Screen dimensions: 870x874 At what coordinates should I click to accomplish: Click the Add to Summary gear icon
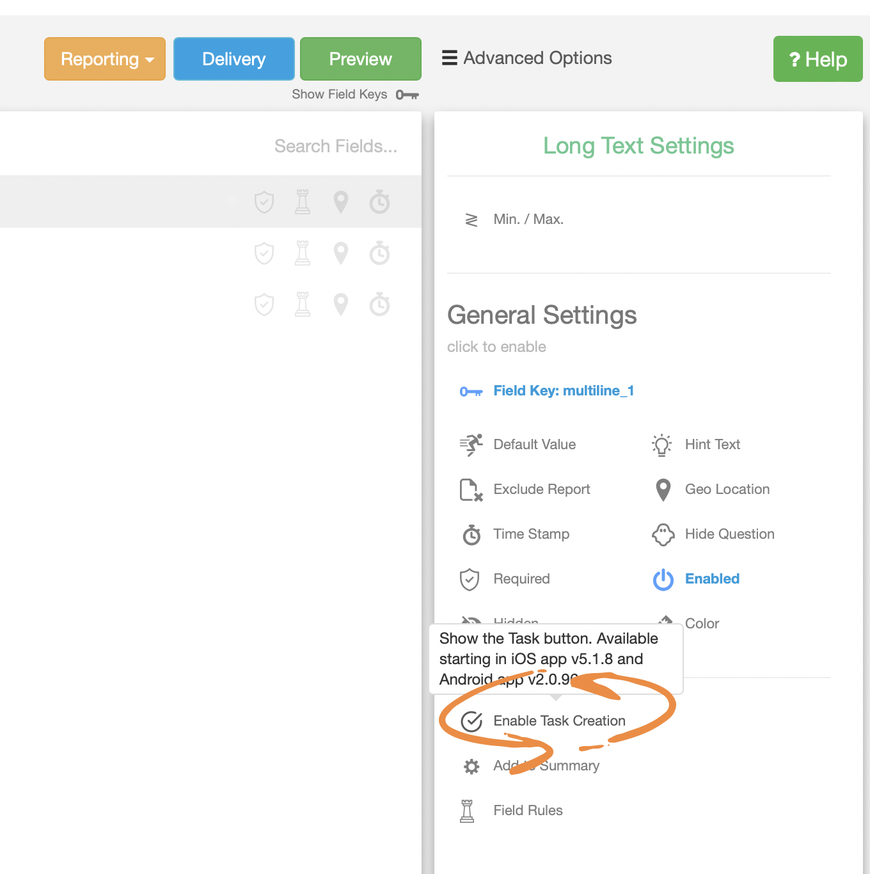[x=471, y=766]
